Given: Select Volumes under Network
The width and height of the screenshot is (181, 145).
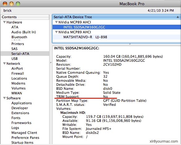Looking at the screenshot, I should pos(18,88).
